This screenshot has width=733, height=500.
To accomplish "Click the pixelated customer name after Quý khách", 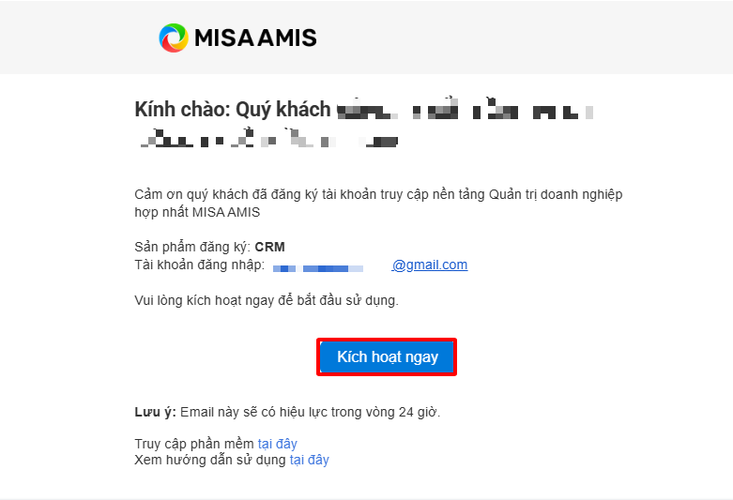I will pos(465,110).
